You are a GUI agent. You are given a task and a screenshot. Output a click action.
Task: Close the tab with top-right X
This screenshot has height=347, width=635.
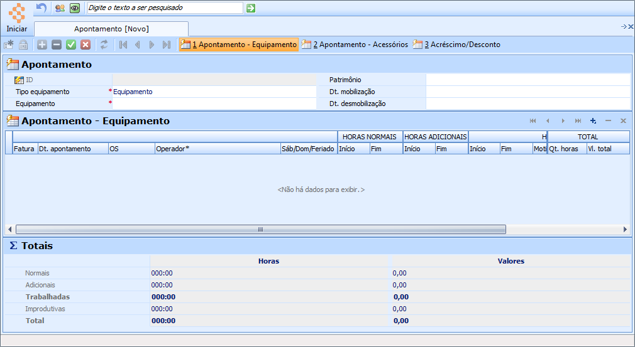(631, 26)
